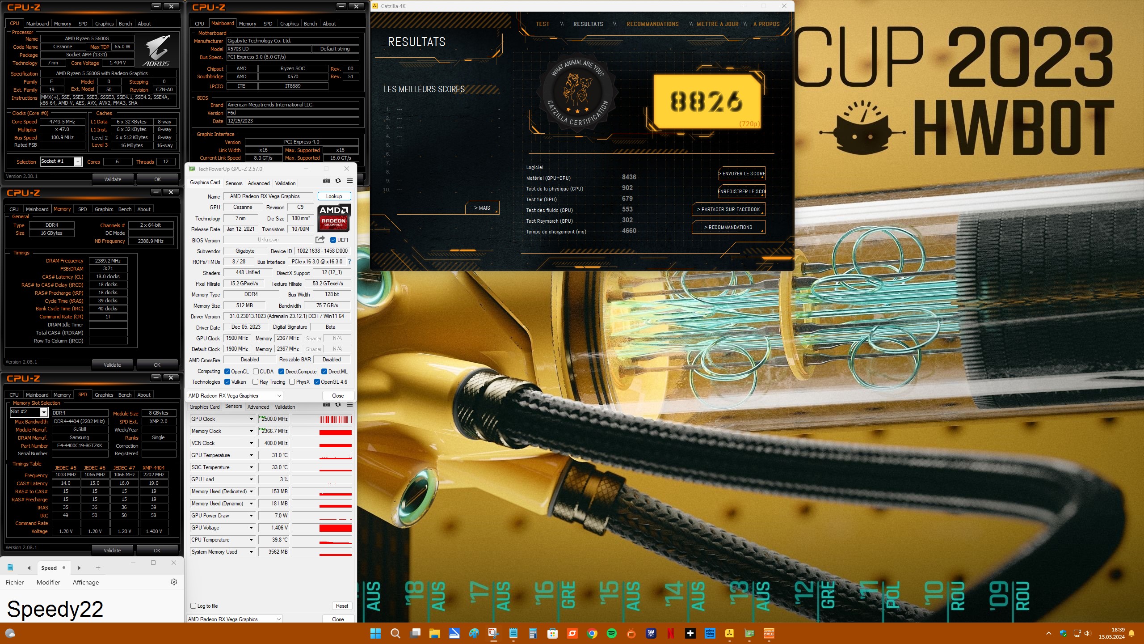Image resolution: width=1144 pixels, height=644 pixels.
Task: Open Prime Video from the taskbar
Action: (710, 633)
